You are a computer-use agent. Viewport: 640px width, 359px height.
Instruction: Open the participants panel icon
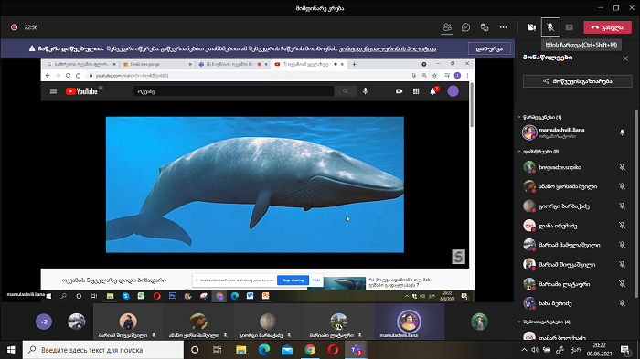click(447, 27)
